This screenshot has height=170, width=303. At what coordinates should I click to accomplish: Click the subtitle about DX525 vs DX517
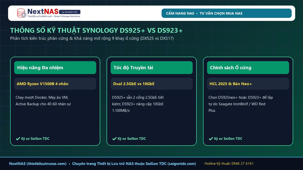click(x=92, y=39)
